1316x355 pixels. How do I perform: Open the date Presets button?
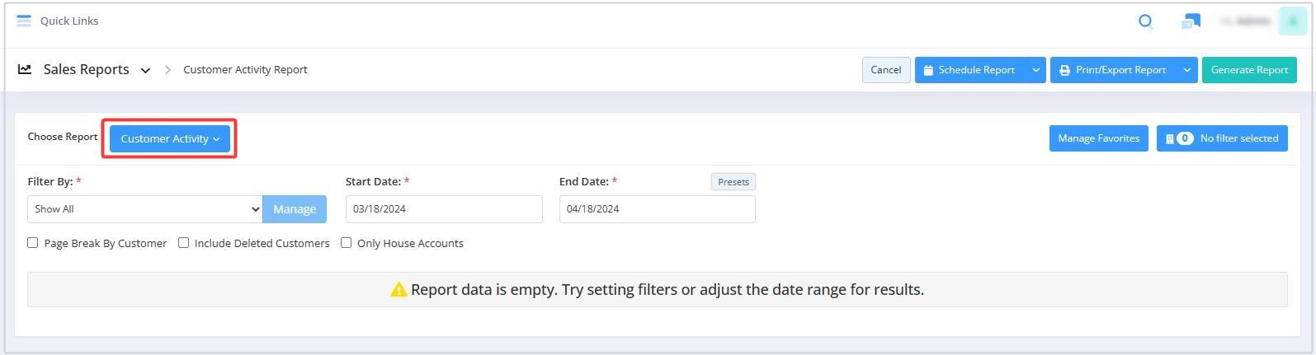click(x=733, y=182)
